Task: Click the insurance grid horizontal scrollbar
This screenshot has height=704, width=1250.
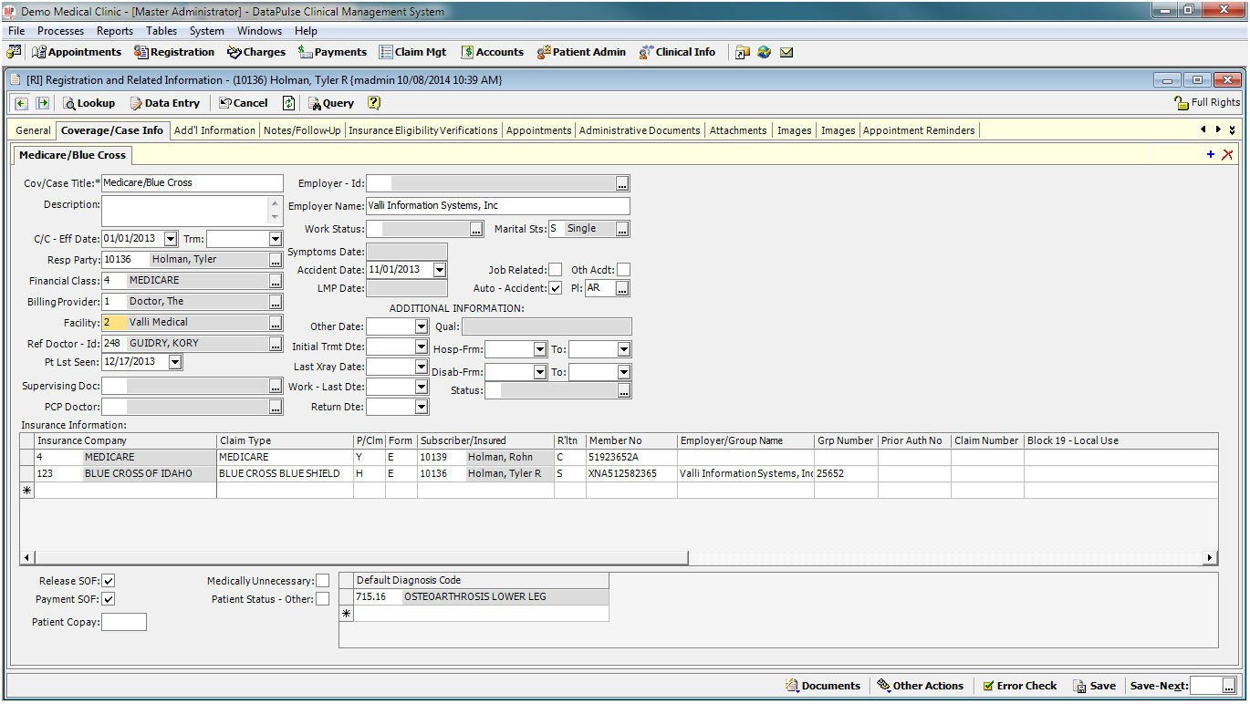Action: (361, 557)
